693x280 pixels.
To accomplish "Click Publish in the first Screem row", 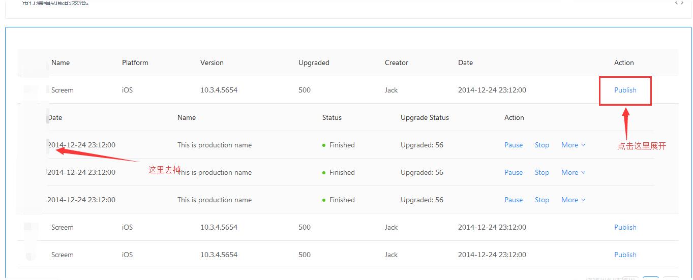I will click(x=625, y=90).
